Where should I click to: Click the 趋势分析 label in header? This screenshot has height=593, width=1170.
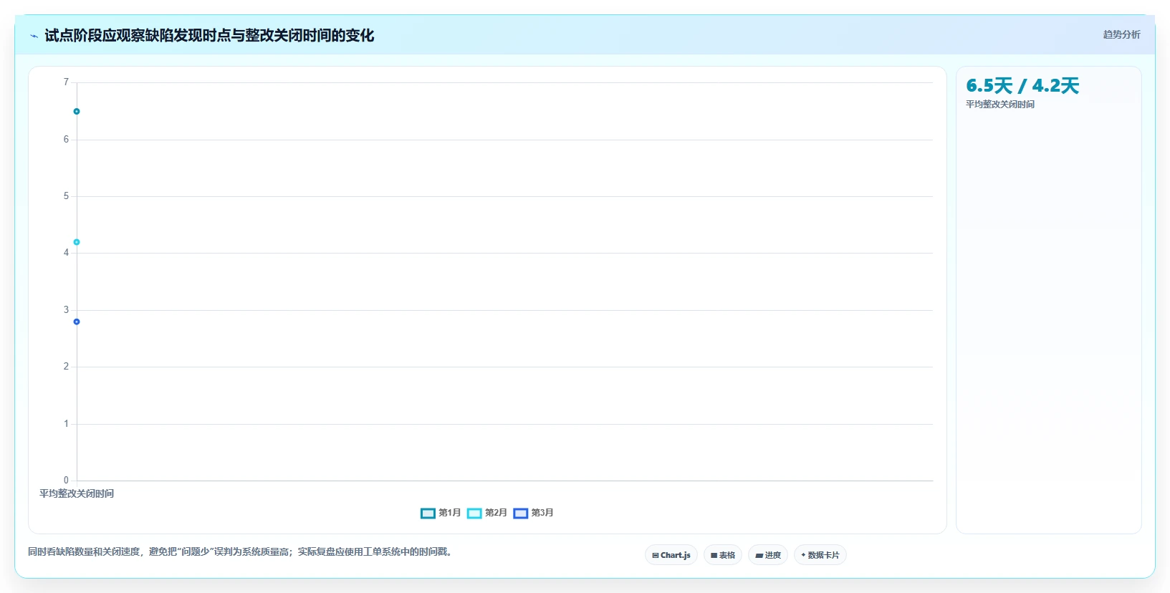point(1122,34)
